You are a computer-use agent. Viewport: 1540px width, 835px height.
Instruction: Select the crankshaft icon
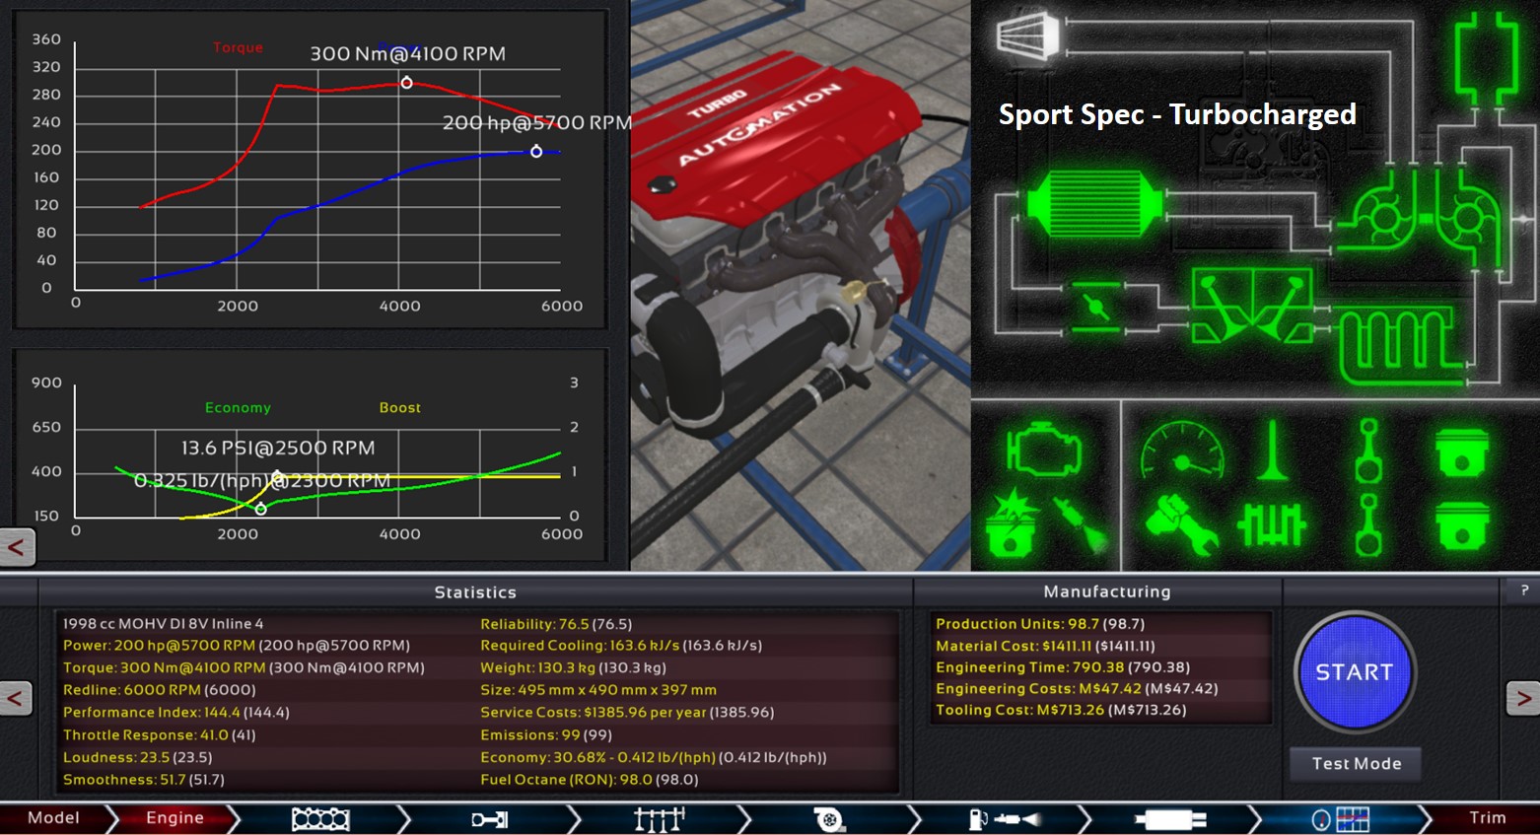click(x=1272, y=524)
